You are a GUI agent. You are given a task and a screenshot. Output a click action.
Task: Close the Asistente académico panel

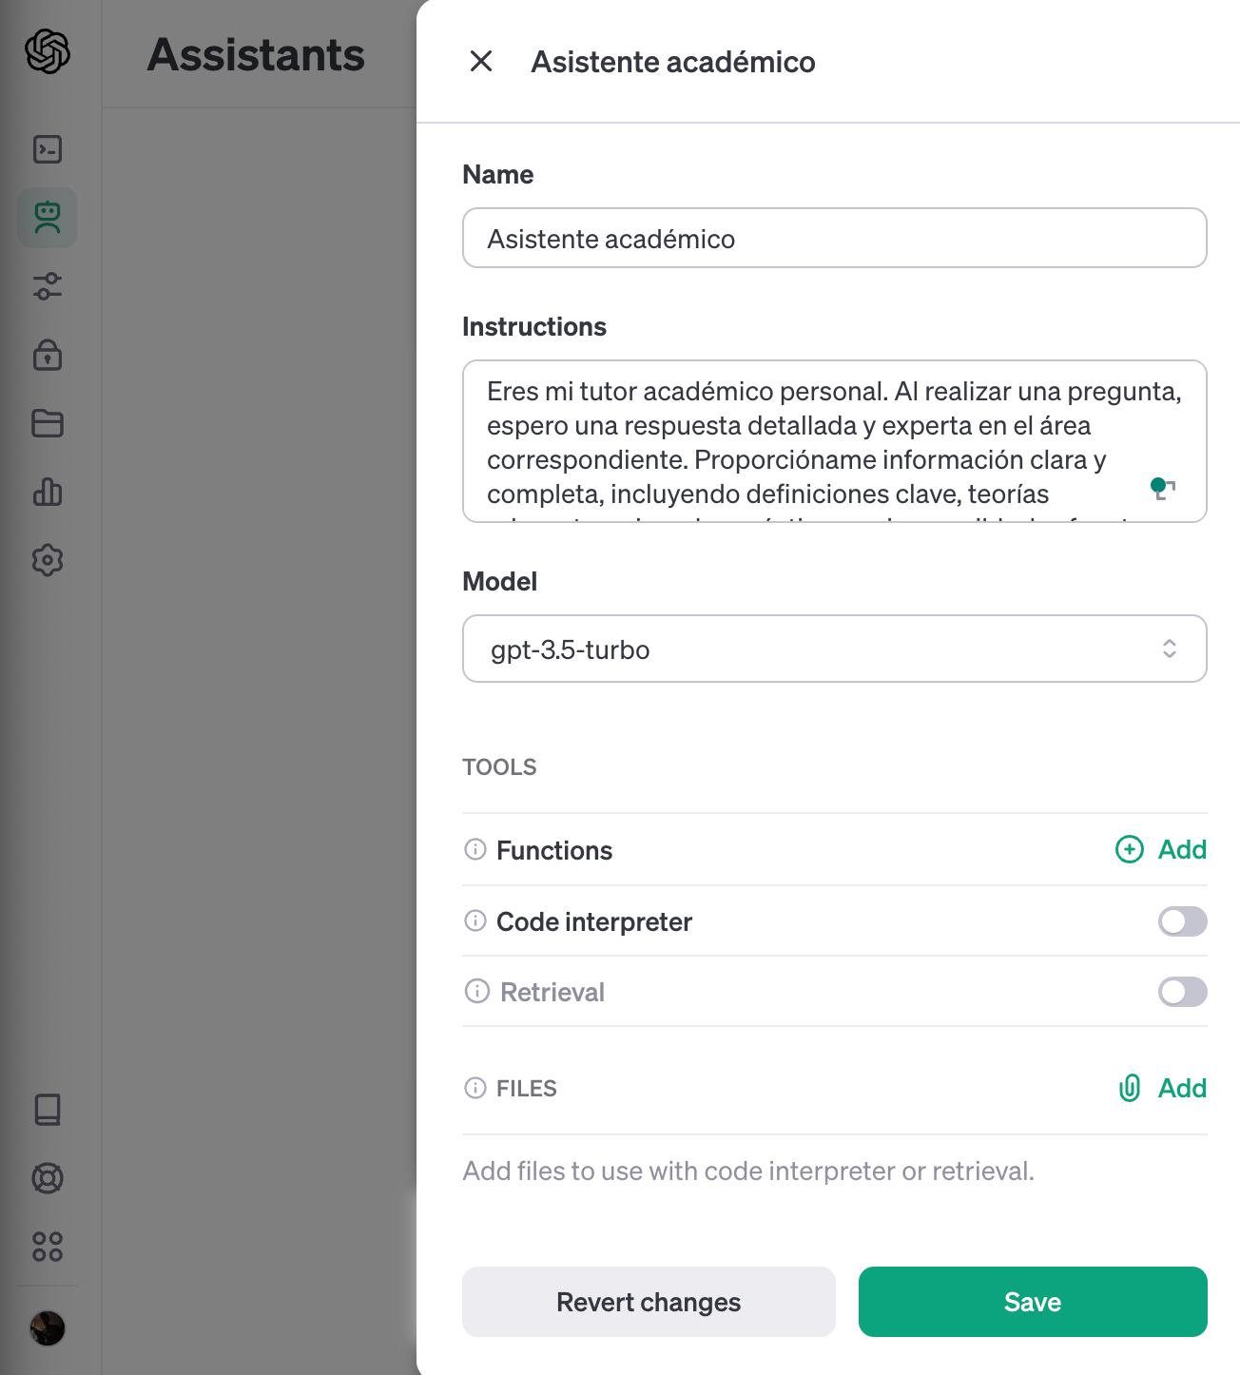pos(481,61)
